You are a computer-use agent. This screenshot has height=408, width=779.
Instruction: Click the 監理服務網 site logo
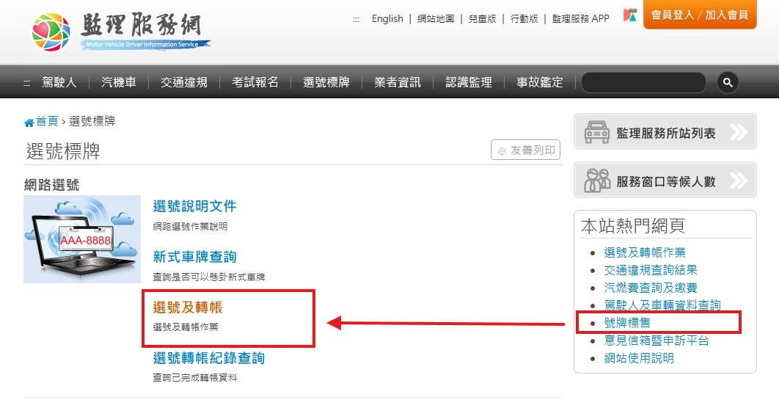tap(121, 32)
